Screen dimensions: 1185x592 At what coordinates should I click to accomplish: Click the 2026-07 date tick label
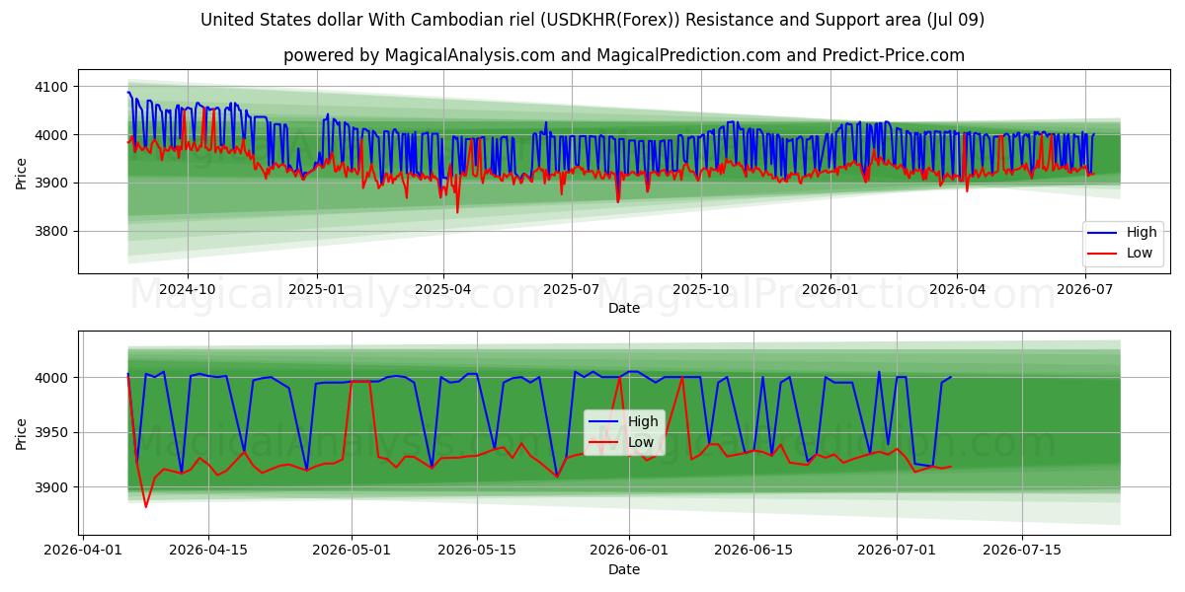(1085, 289)
